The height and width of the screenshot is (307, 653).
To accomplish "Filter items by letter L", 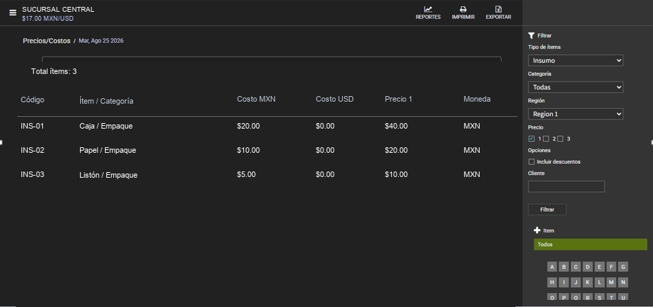I will (600, 282).
